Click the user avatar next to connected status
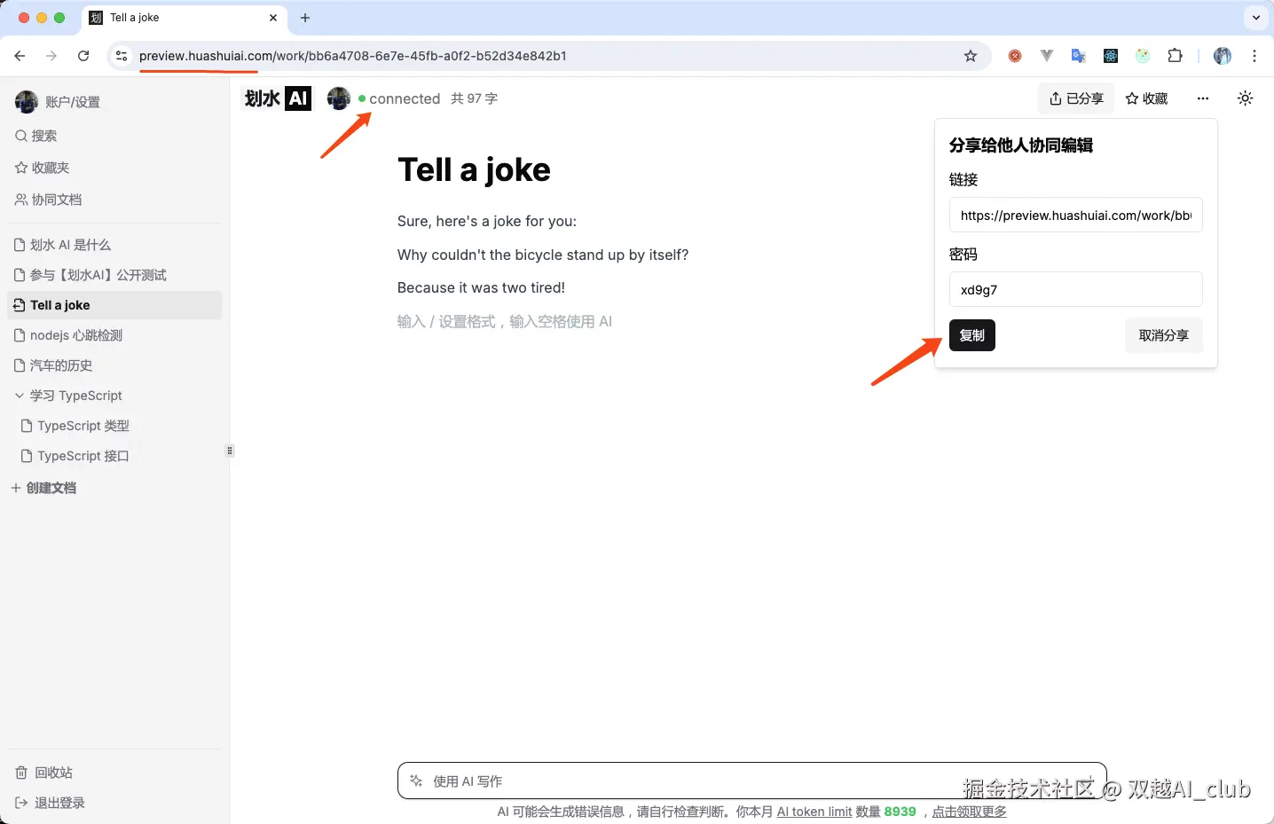This screenshot has width=1274, height=824. pyautogui.click(x=339, y=98)
